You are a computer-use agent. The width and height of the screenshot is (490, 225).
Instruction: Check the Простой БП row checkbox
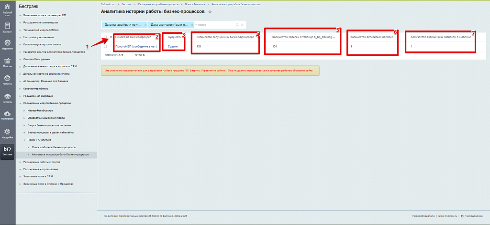tap(105, 46)
